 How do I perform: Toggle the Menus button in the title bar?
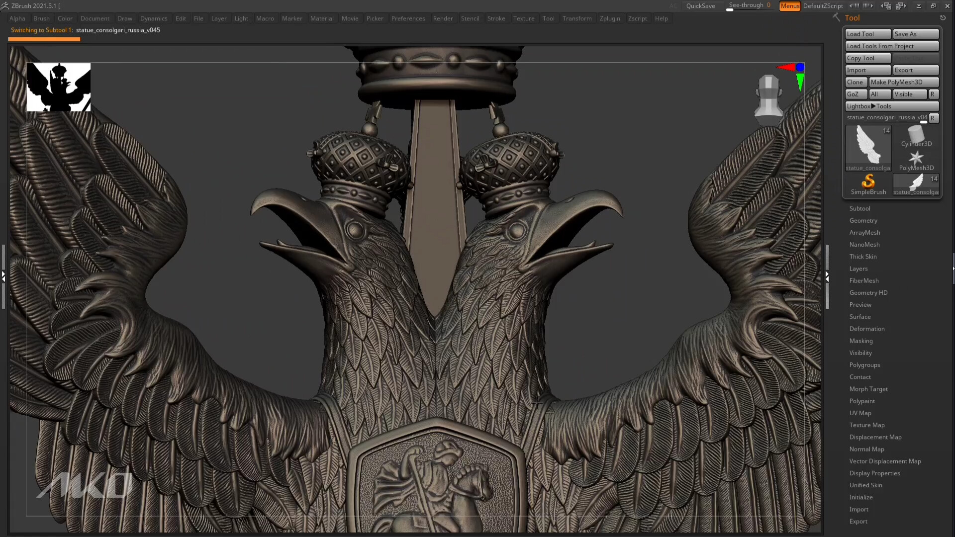click(790, 6)
